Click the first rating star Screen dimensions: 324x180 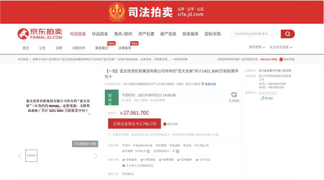click(x=260, y=93)
